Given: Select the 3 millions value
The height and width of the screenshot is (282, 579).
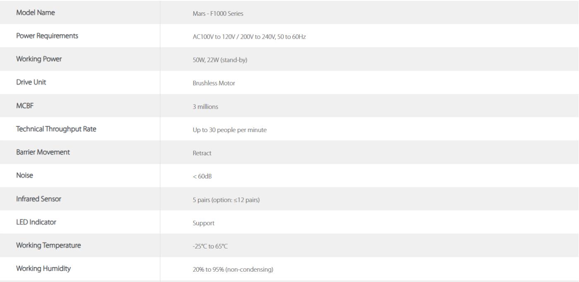Looking at the screenshot, I should point(203,107).
